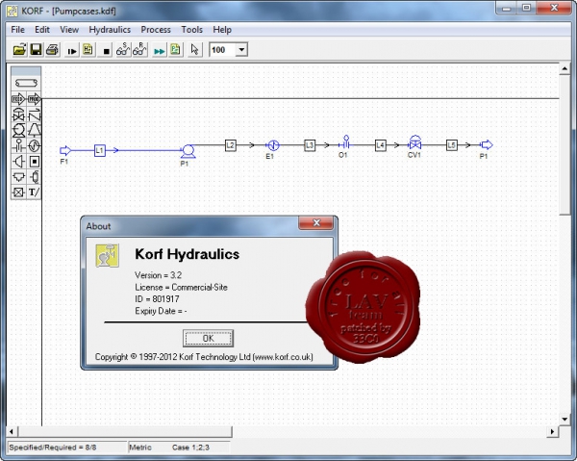Click OK in the About dialog
Viewport: 577px width, 461px height.
[x=208, y=338]
